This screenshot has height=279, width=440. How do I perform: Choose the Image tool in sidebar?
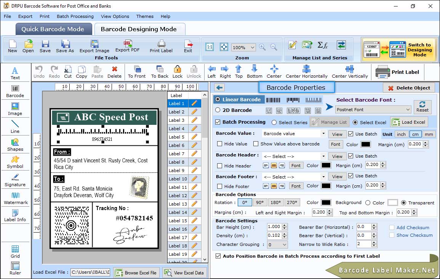point(15,109)
